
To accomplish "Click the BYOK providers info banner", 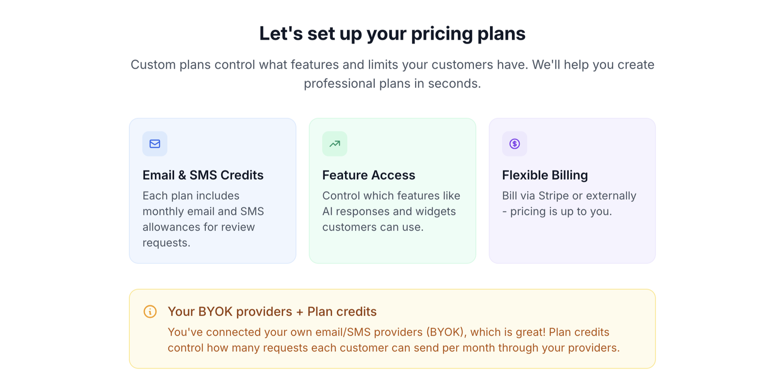I will click(392, 328).
